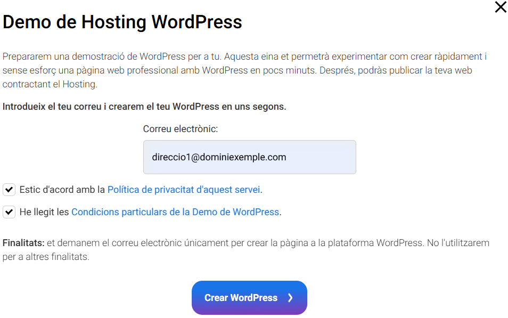The width and height of the screenshot is (508, 318).
Task: Close the Demo de Hosting WordPress dialog
Action: (501, 7)
